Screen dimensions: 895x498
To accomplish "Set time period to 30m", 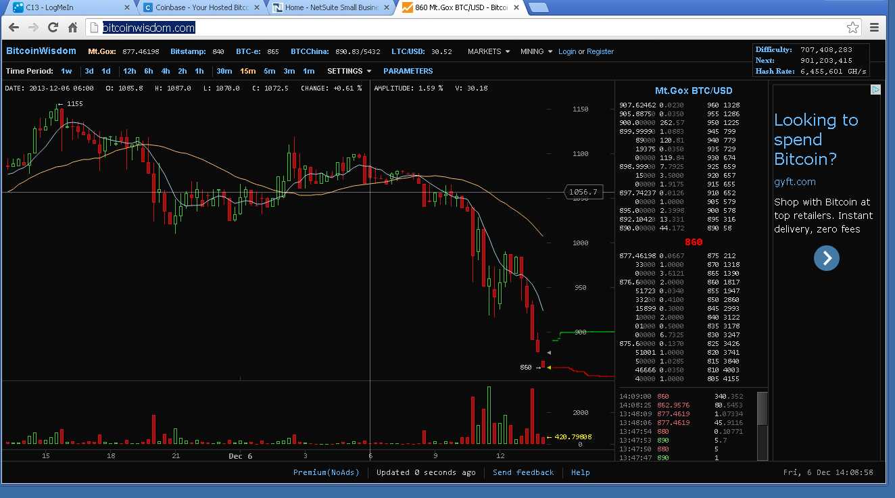I will 224,71.
